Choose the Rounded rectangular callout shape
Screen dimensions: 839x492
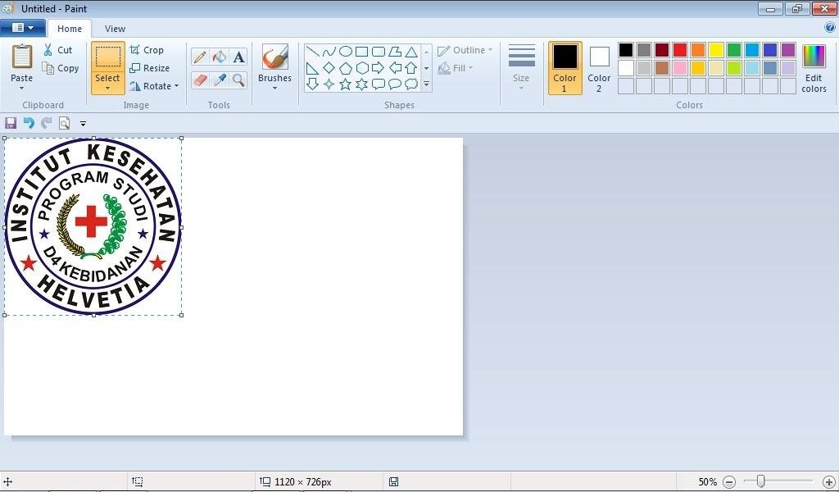click(379, 84)
